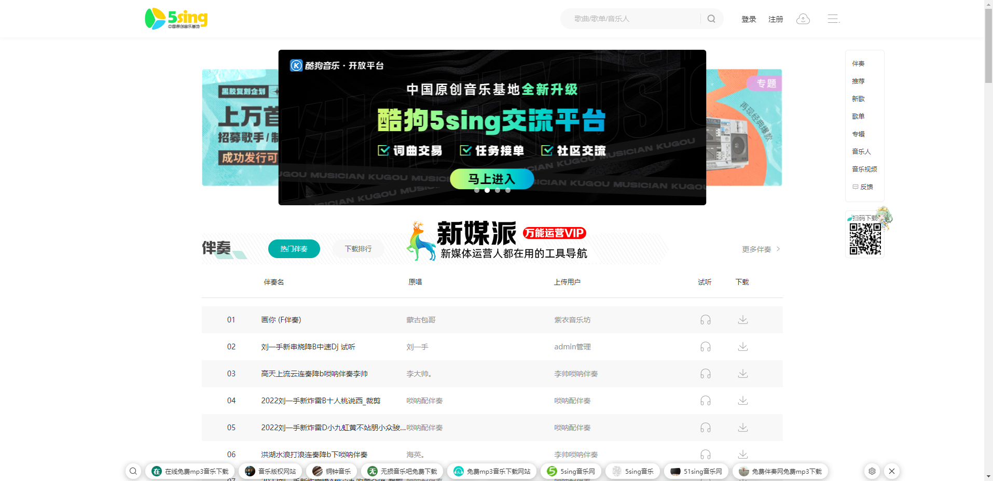Jump to 音乐视频 in side navigation
The image size is (993, 481).
point(864,169)
